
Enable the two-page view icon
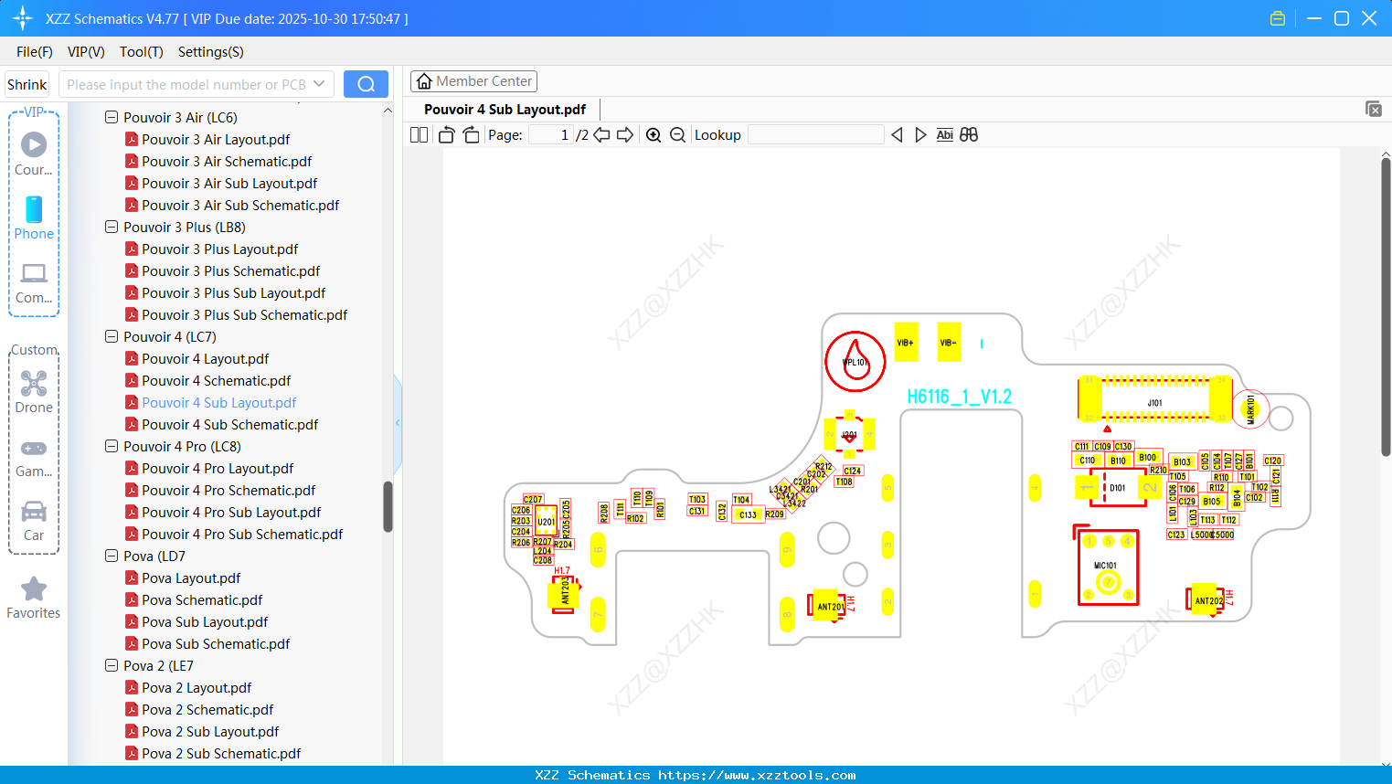[418, 134]
